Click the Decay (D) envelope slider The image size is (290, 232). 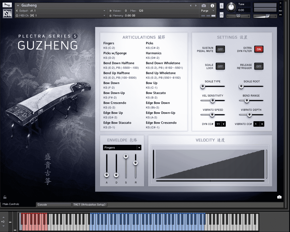tap(116, 166)
